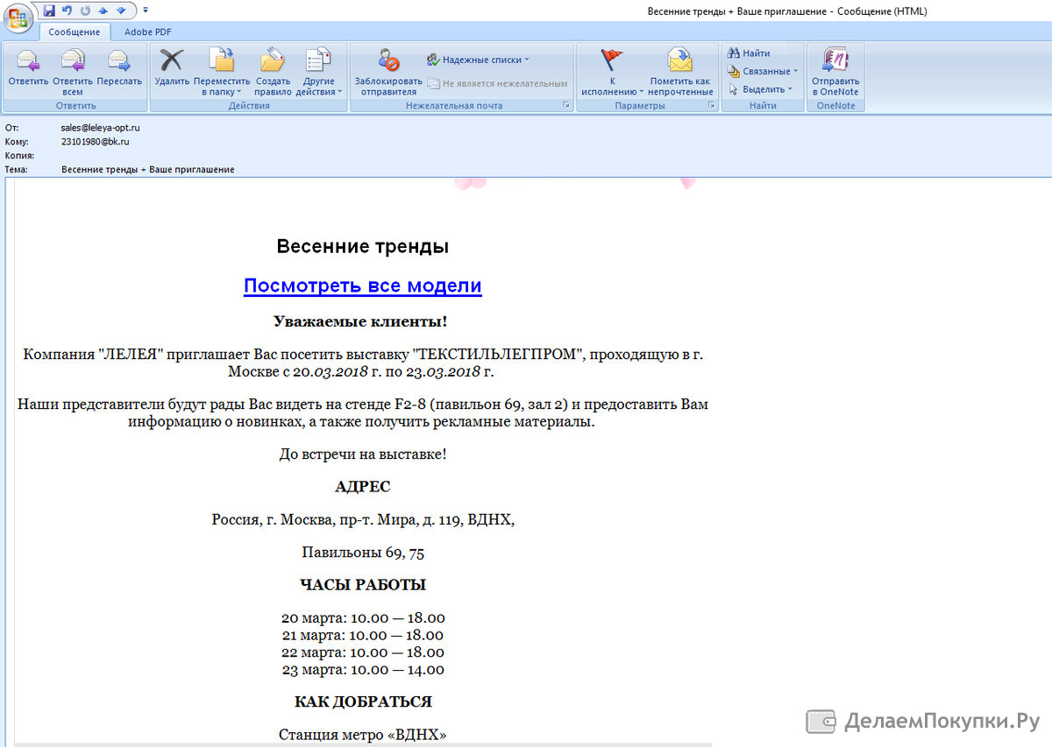Image resolution: width=1052 pixels, height=747 pixels.
Task: Click Уважаемые клиенты! heading text
Action: tap(360, 321)
